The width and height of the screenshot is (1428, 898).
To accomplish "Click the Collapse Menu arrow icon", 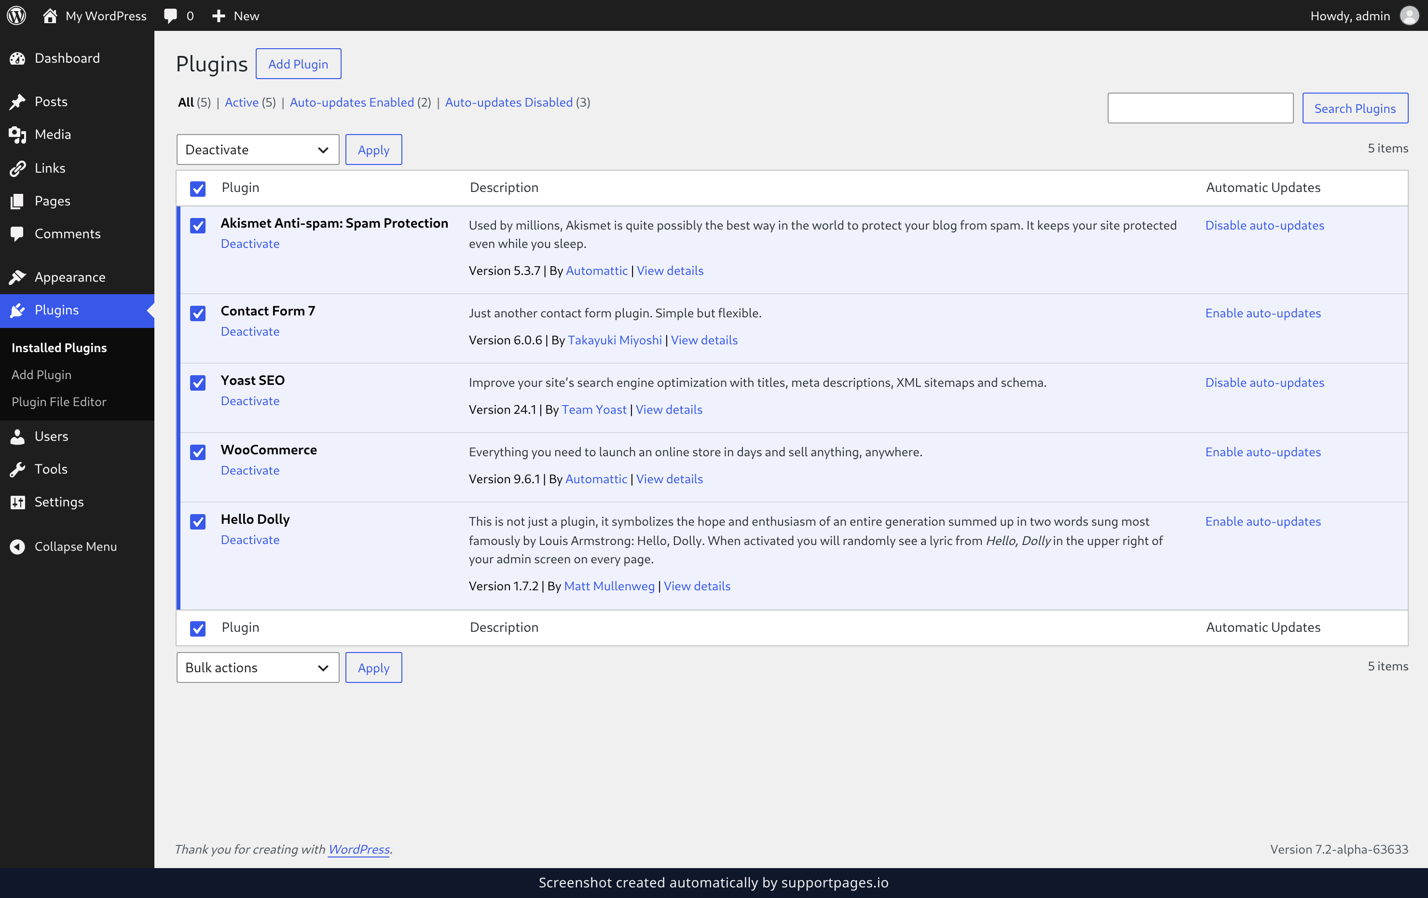I will 17,546.
